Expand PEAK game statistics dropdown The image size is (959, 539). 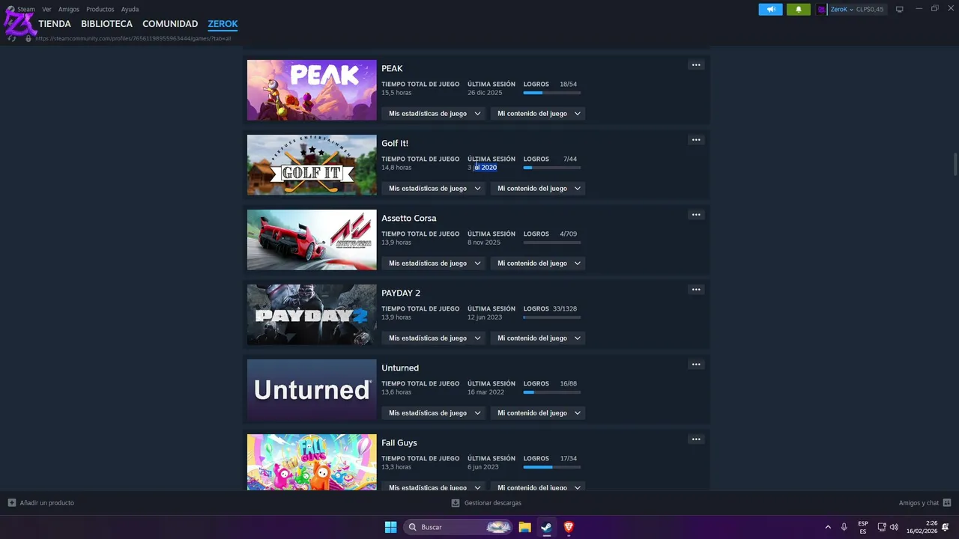pyautogui.click(x=435, y=114)
